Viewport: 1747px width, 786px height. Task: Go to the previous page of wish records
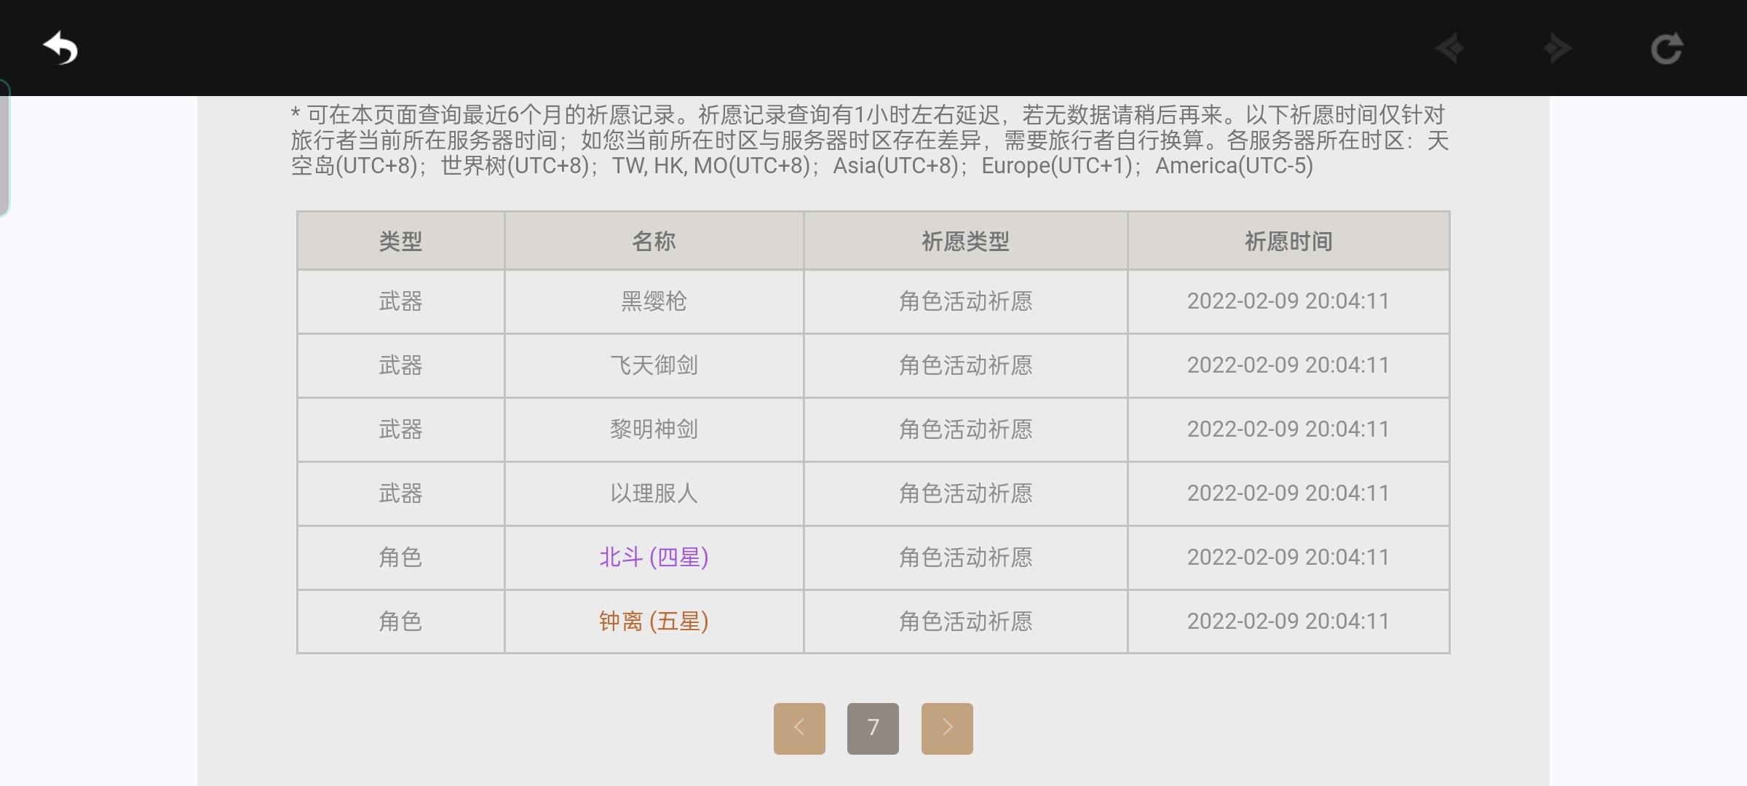click(x=799, y=728)
